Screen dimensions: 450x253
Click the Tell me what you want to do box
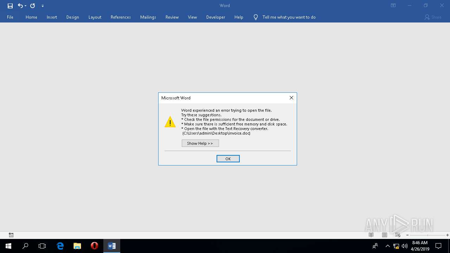[x=289, y=17]
